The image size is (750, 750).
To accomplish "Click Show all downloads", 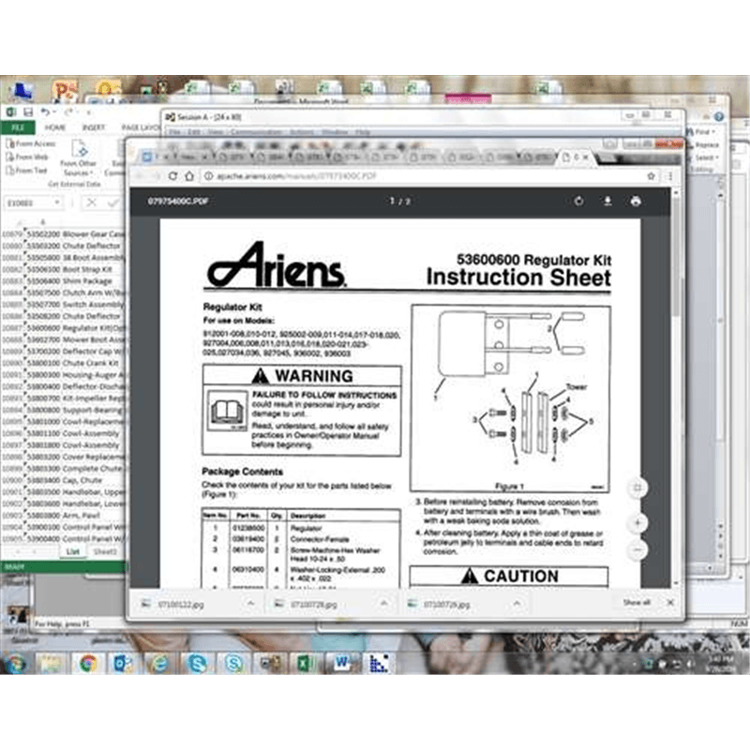I will pos(637,603).
